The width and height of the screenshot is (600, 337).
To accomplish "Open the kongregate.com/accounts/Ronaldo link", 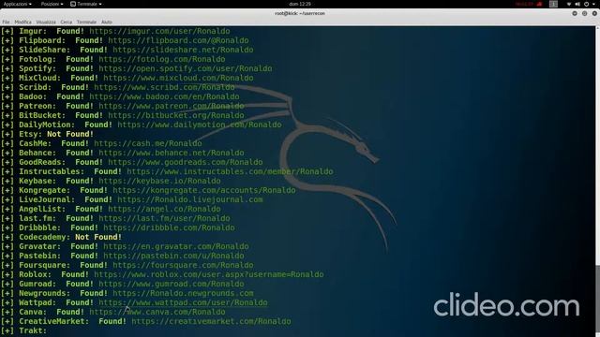I will click(204, 190).
